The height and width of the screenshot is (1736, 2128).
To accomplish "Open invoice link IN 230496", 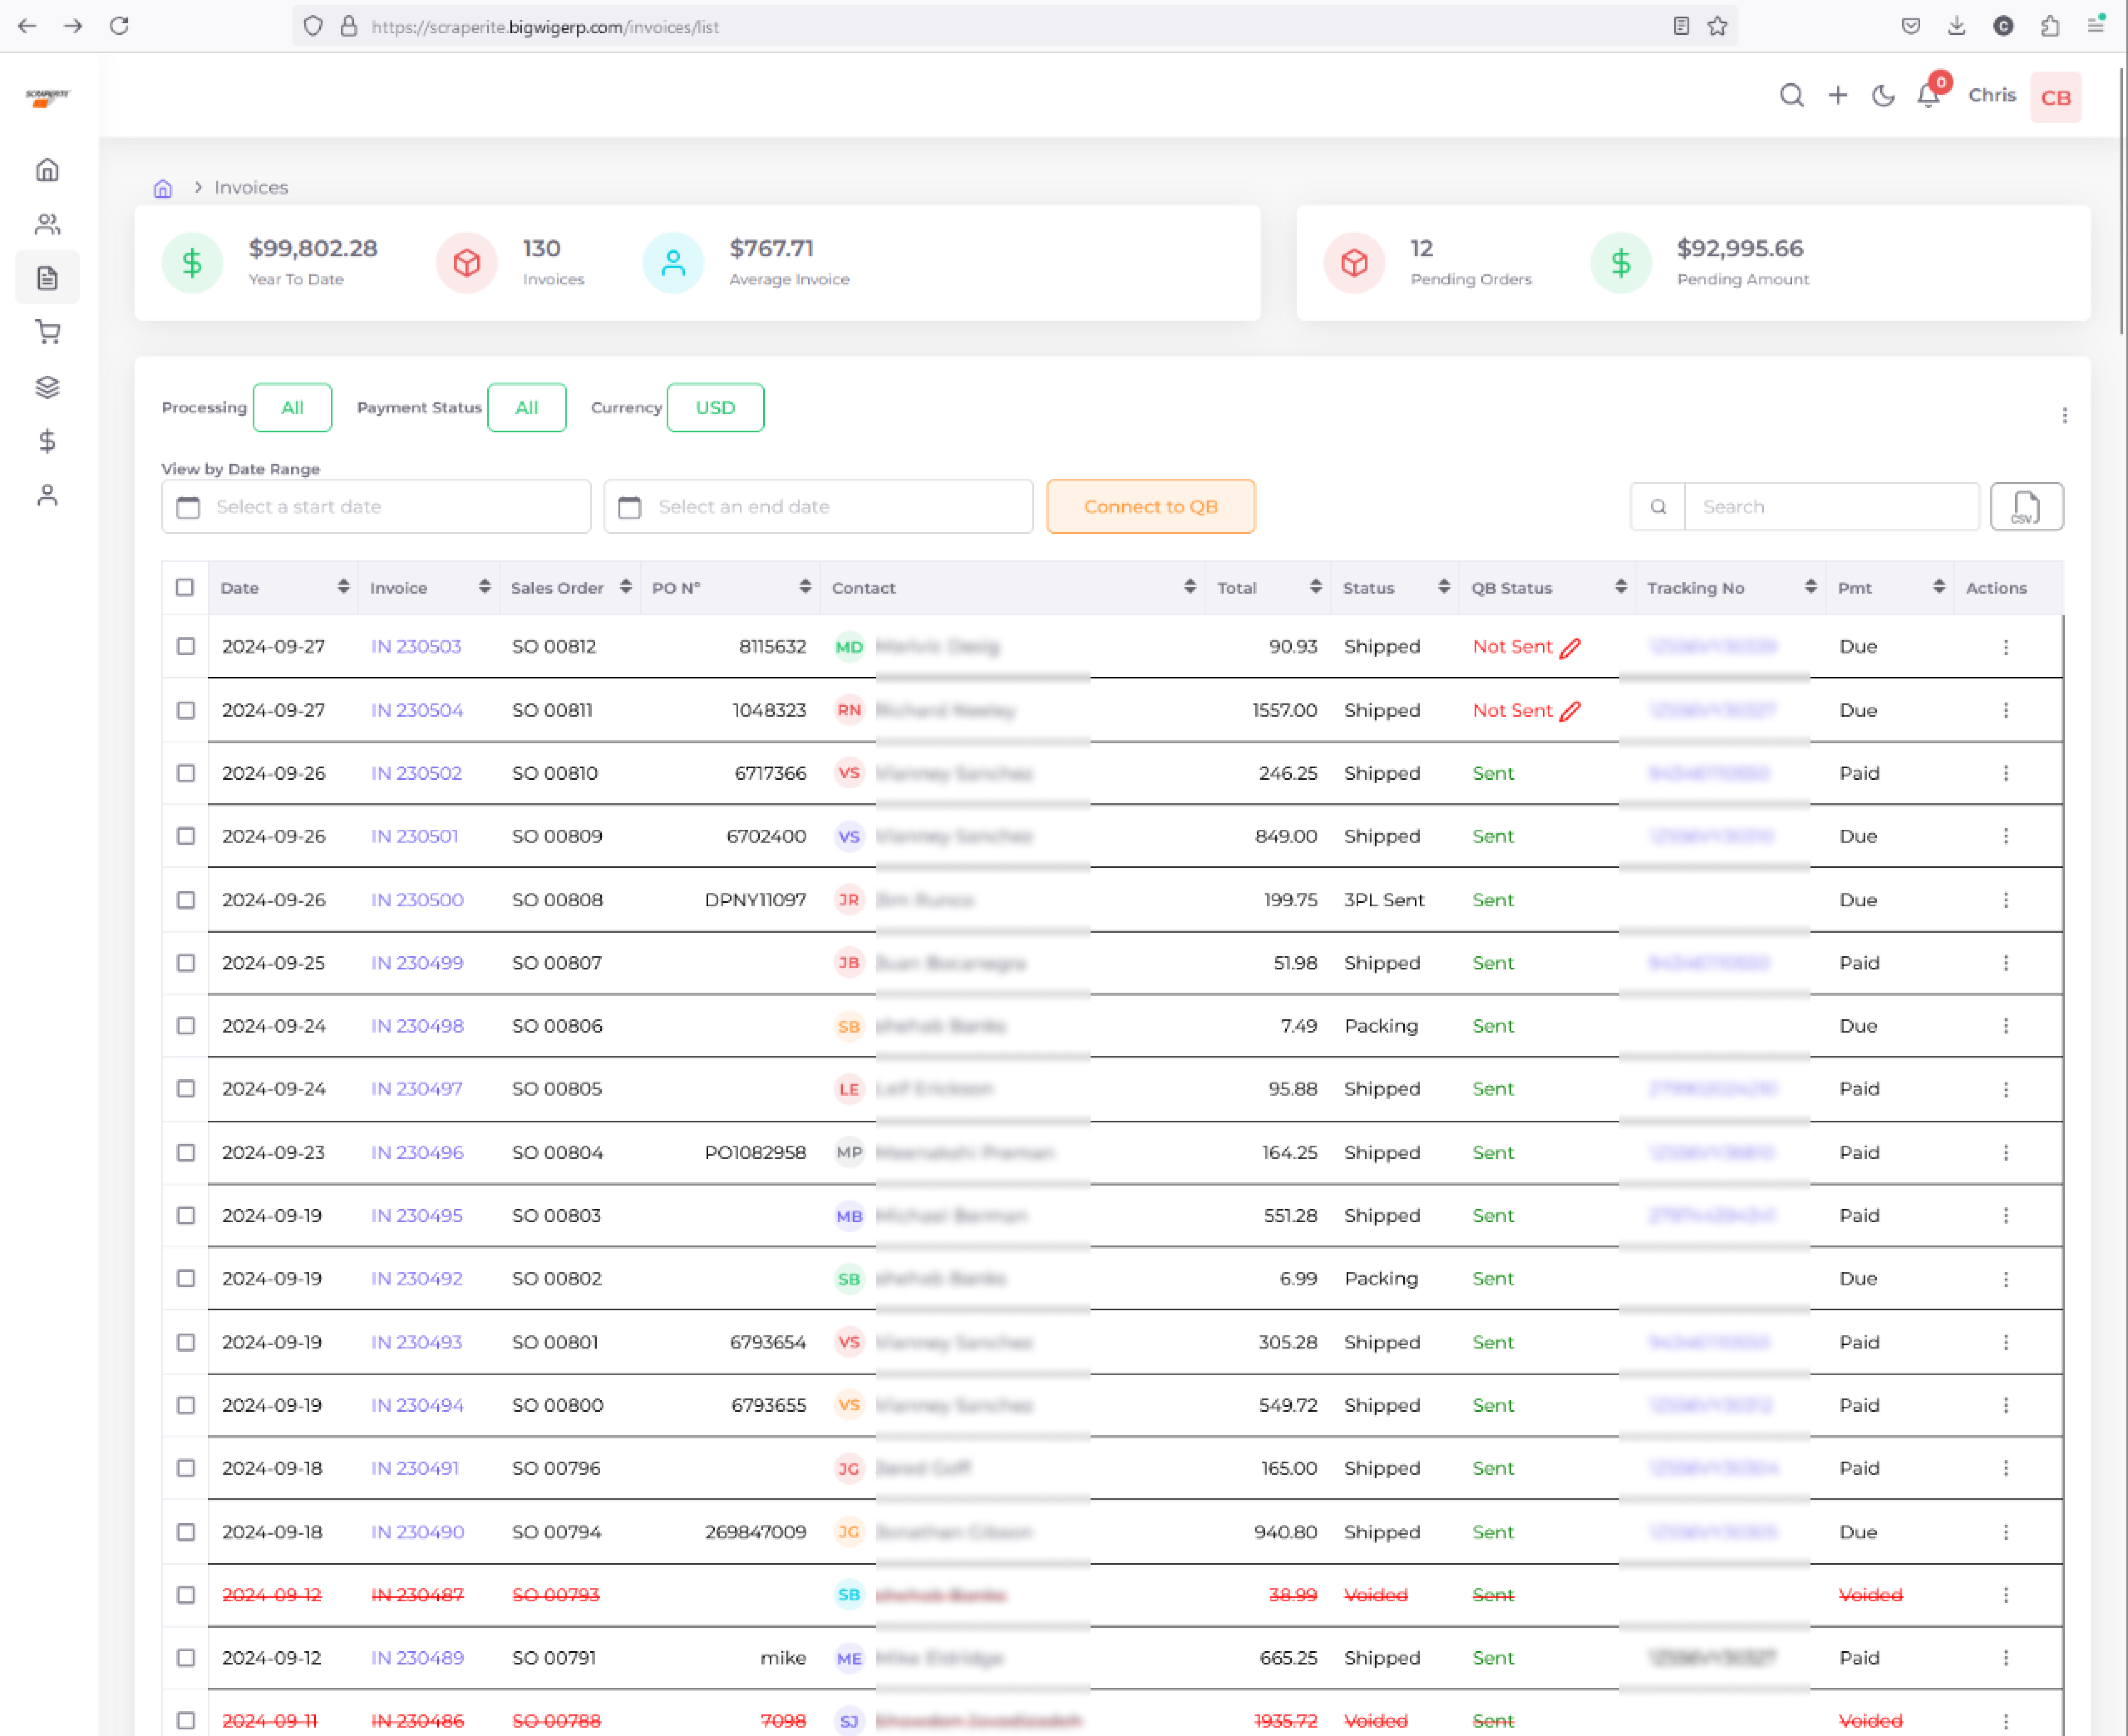I will click(x=417, y=1153).
